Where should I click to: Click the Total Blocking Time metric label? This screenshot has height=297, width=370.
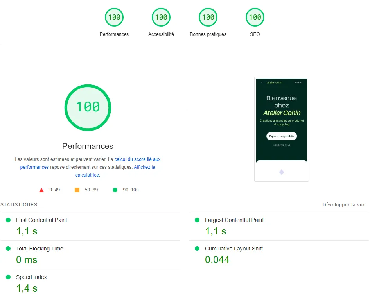[40, 249]
